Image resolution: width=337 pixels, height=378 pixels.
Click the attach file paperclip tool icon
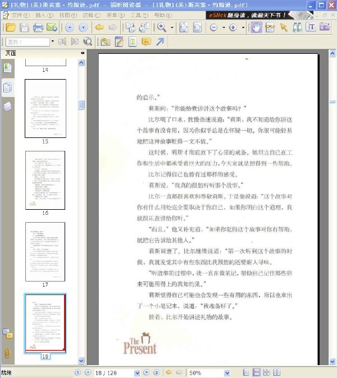tap(106, 42)
